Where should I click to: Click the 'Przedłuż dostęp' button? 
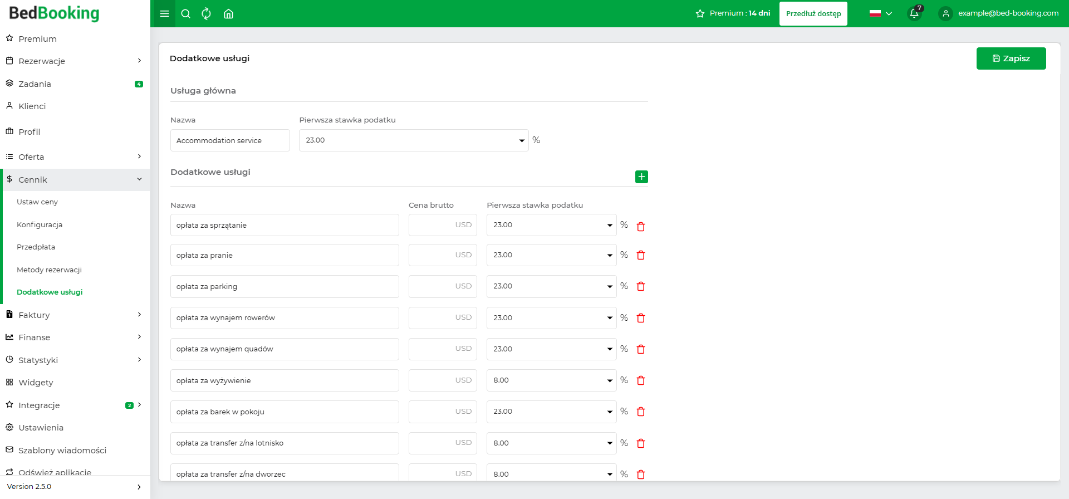(813, 13)
